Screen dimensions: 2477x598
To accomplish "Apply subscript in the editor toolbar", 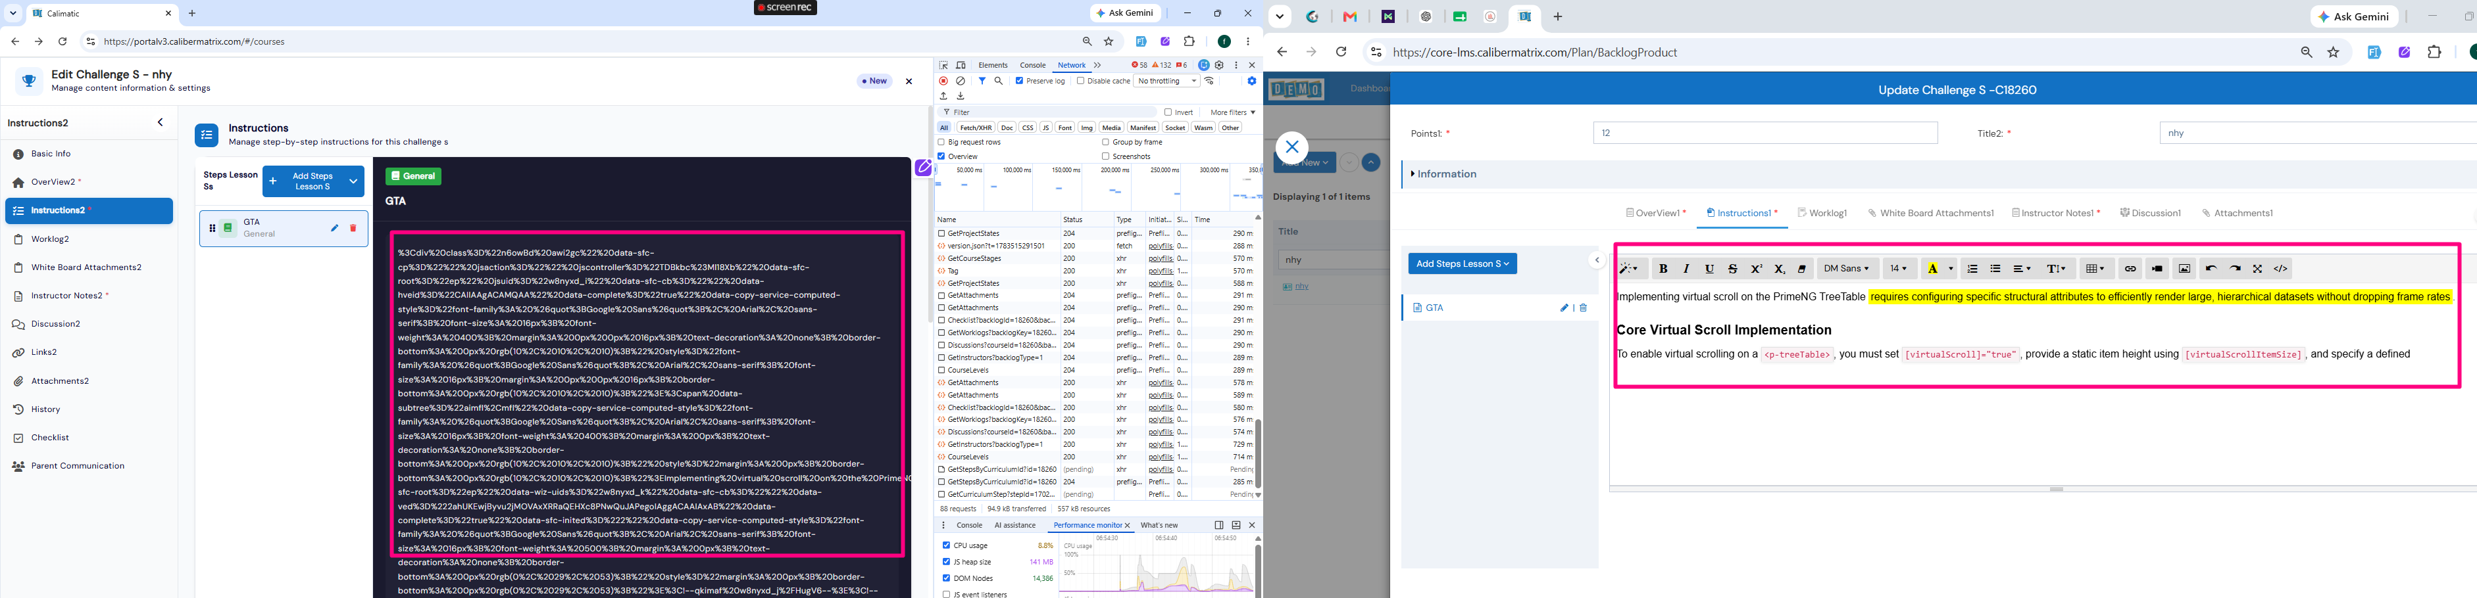I will pyautogui.click(x=1779, y=269).
